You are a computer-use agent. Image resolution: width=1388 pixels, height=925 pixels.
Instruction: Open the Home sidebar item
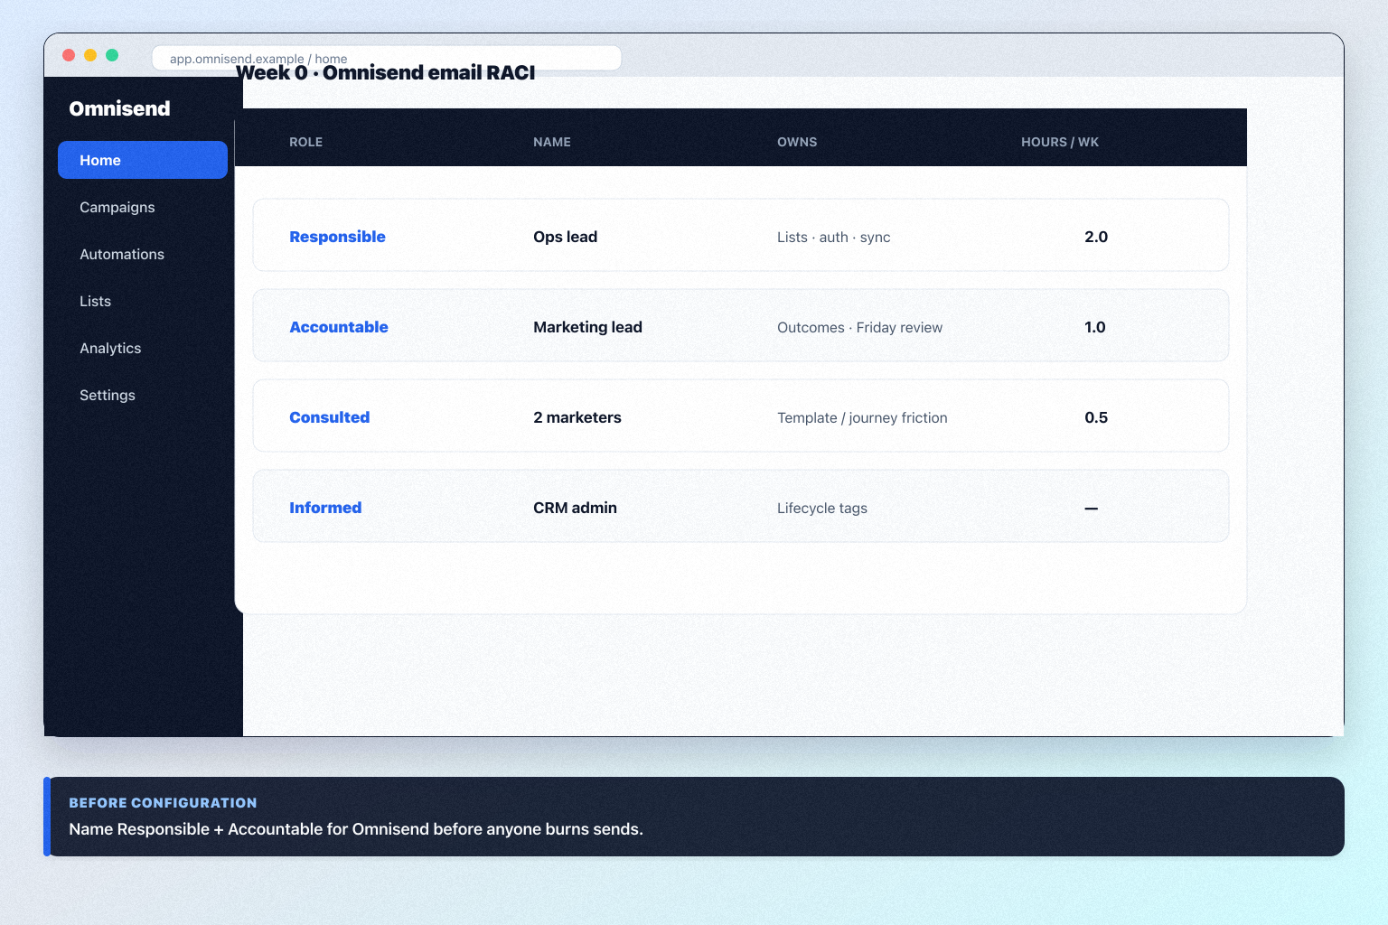pyautogui.click(x=143, y=160)
